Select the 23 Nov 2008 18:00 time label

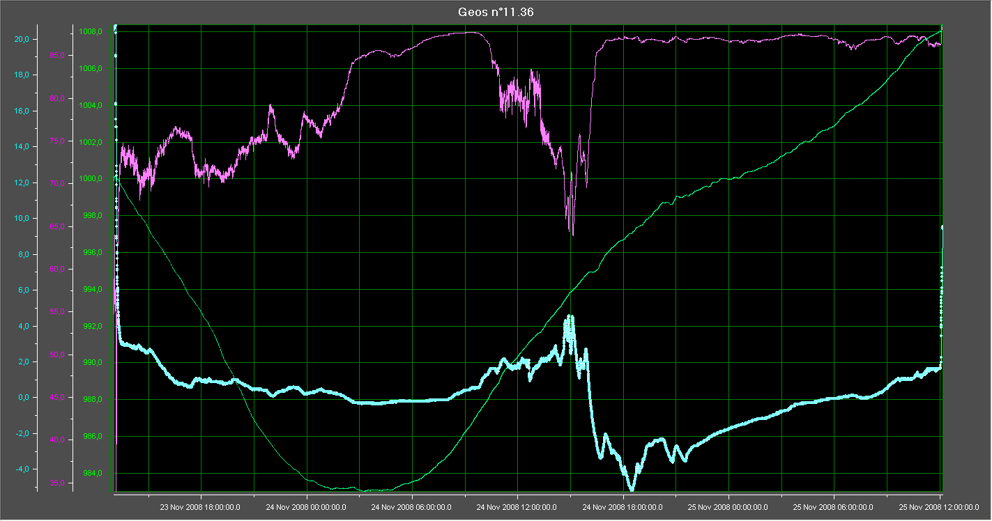click(201, 508)
